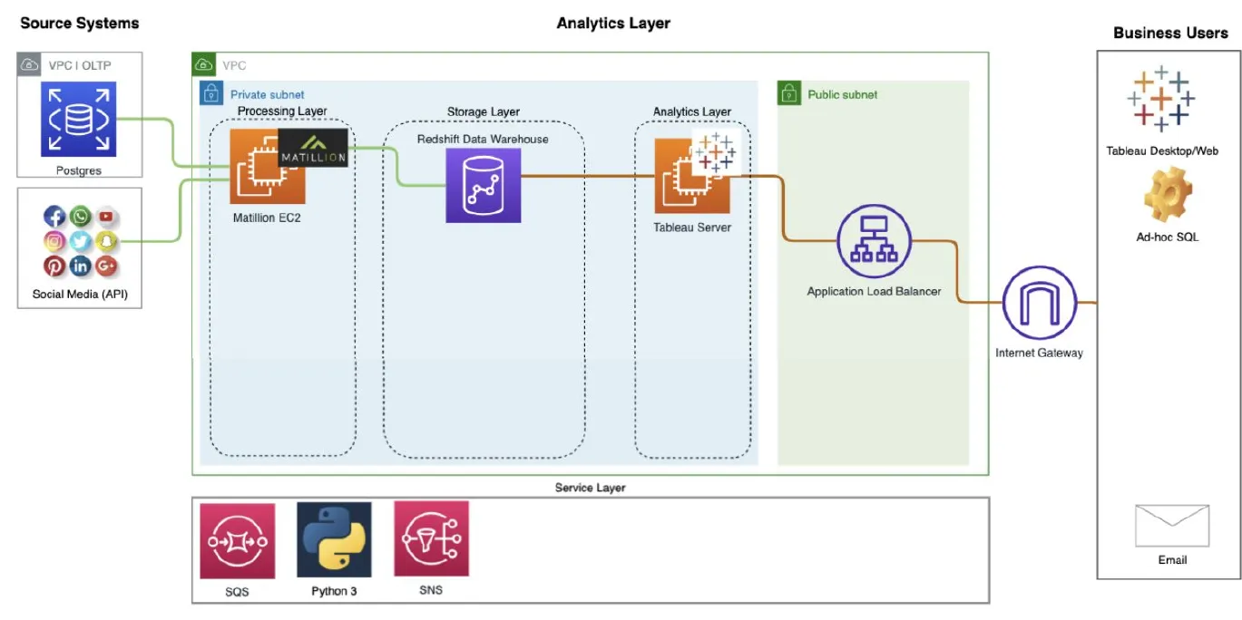Screen dimensions: 1242x620
Task: Click the SQS service icon
Action: 237,541
